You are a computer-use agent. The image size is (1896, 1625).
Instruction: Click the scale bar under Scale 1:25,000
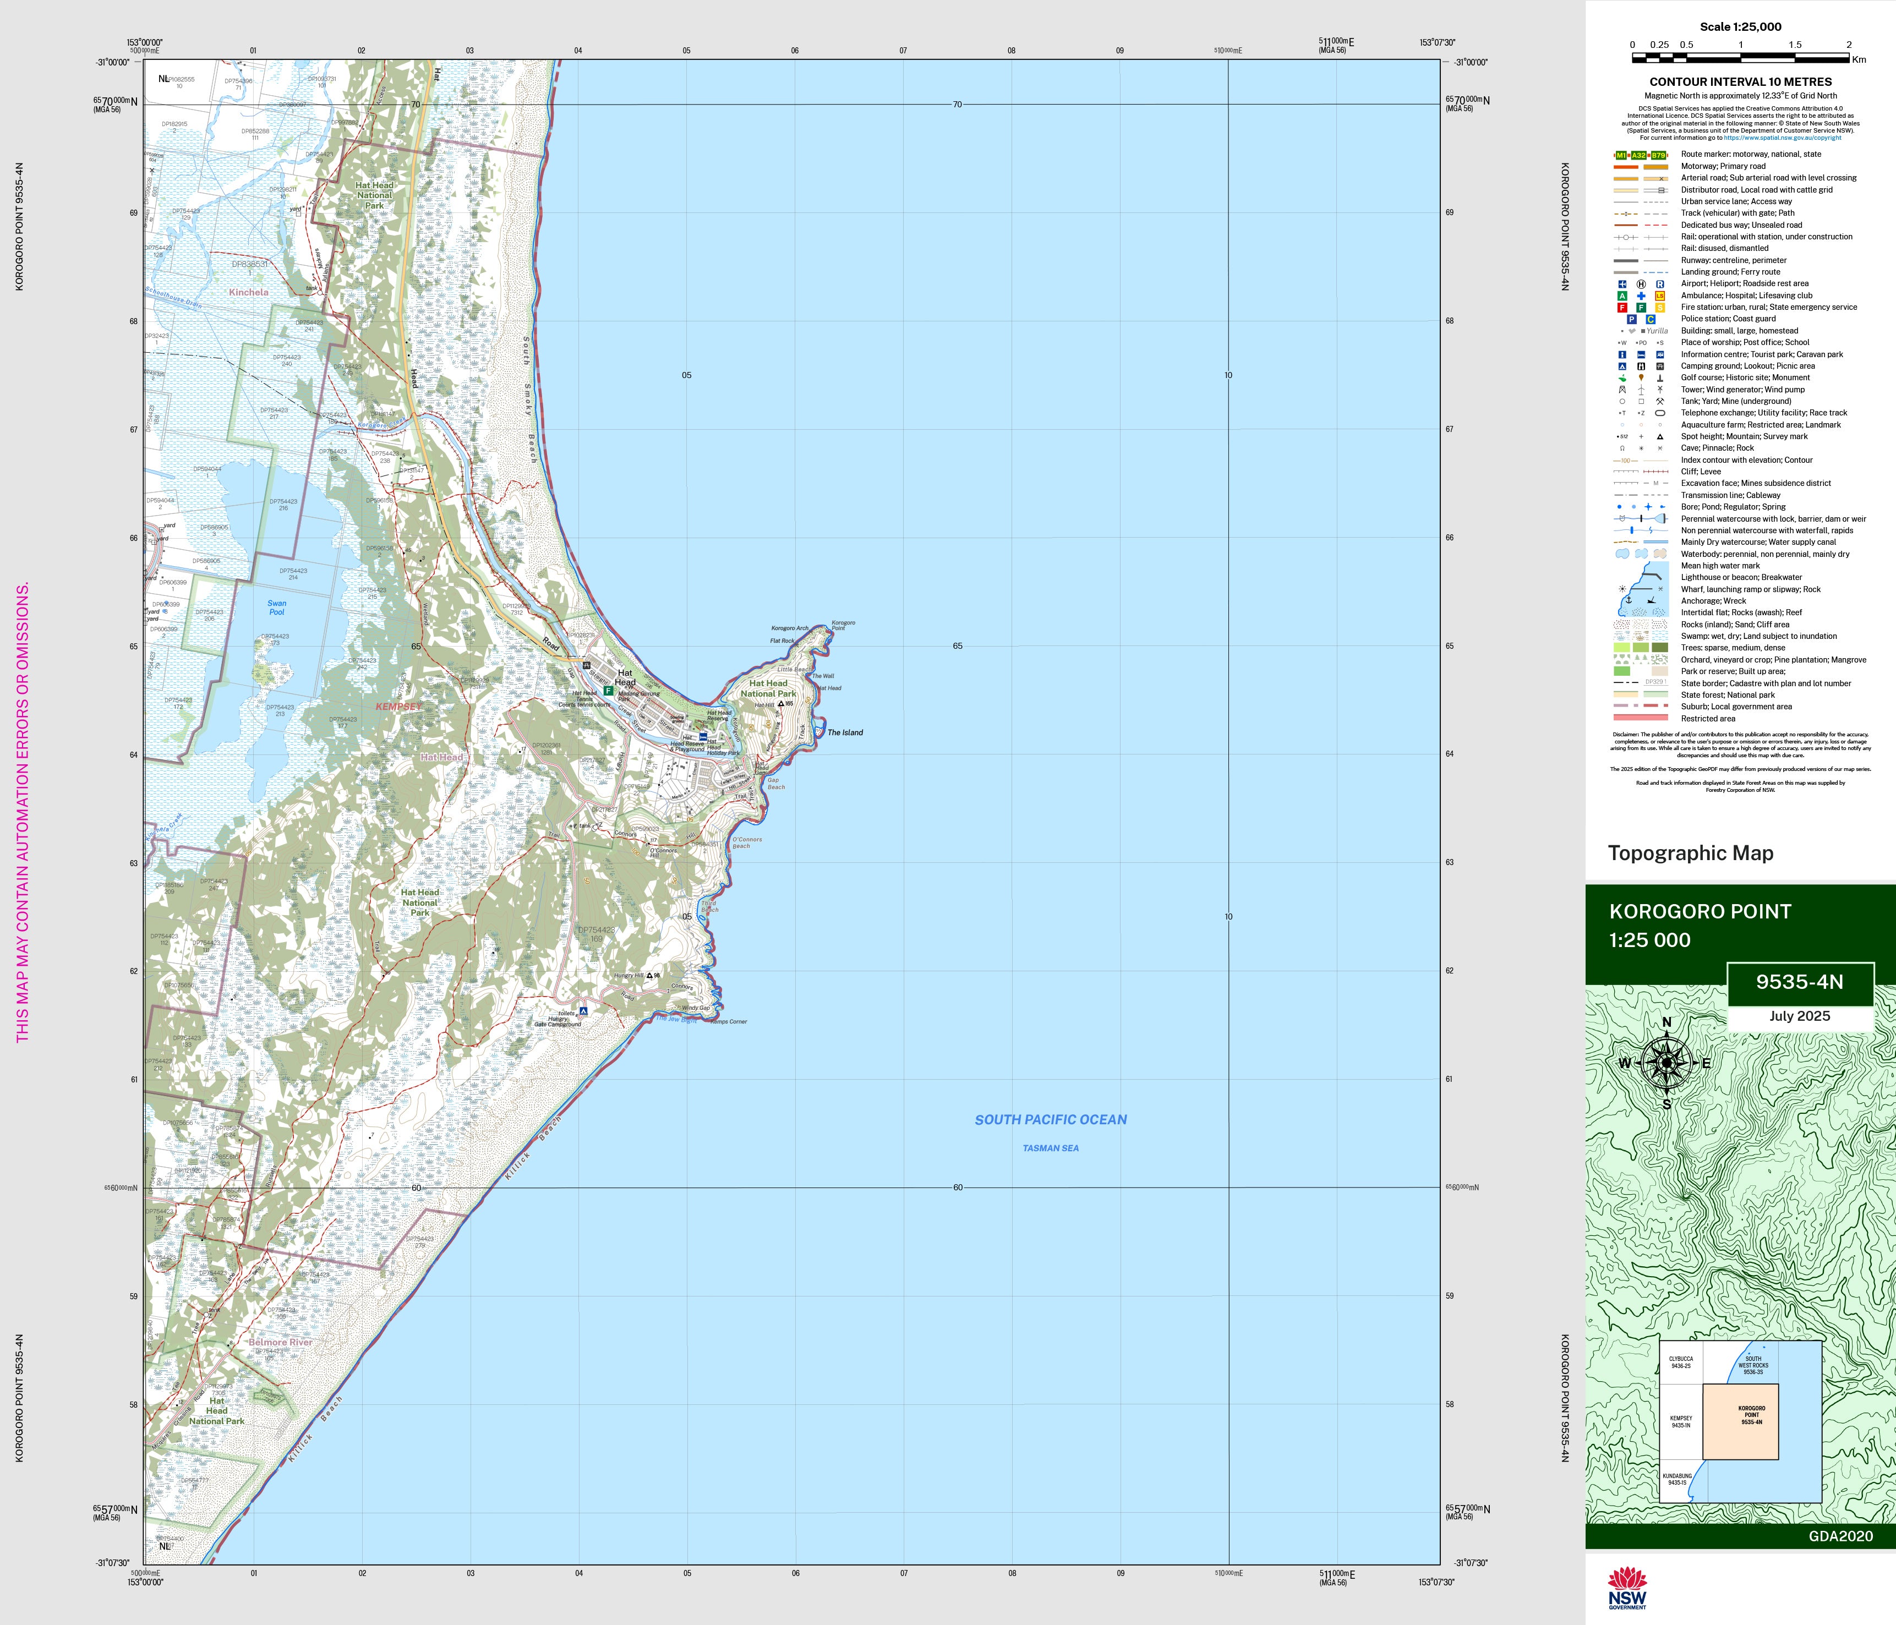1740,58
